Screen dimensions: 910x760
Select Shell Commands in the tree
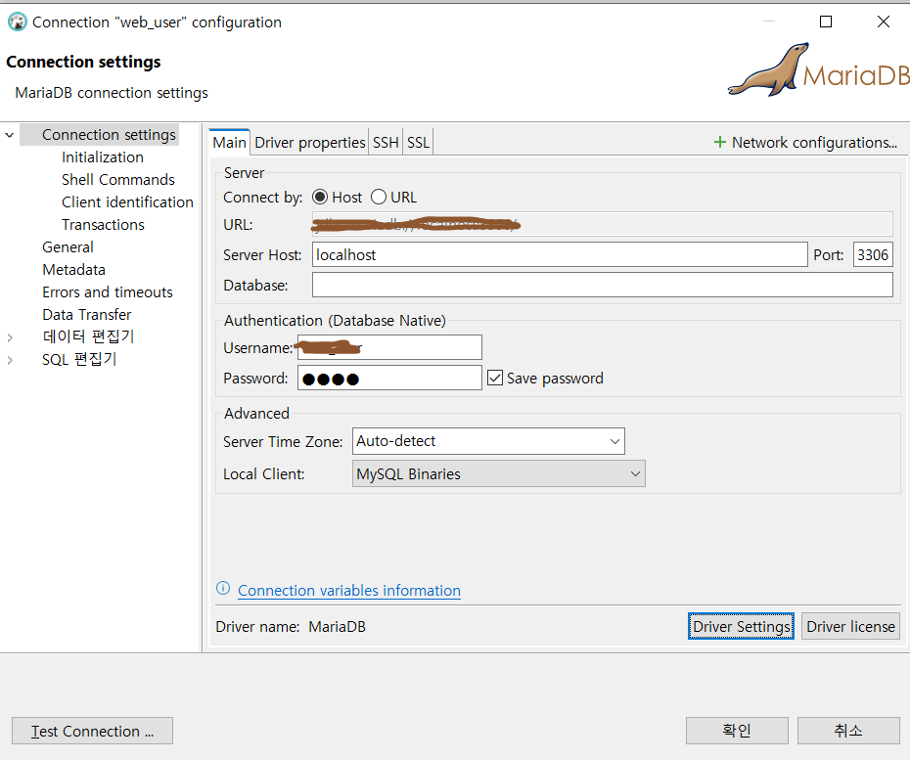tap(118, 180)
